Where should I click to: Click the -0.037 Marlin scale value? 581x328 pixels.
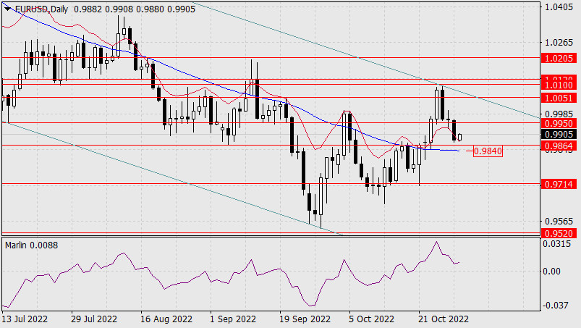coord(556,306)
